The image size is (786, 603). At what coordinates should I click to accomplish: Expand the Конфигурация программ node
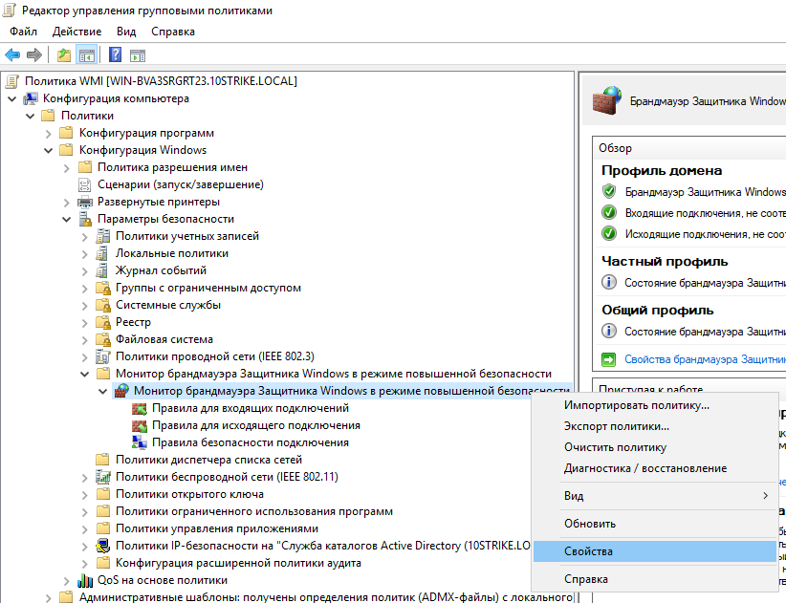pos(48,133)
